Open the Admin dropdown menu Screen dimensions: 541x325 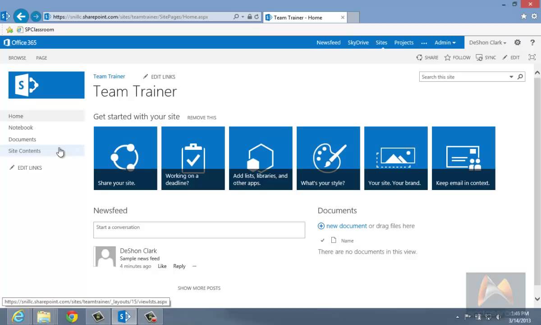click(x=445, y=42)
